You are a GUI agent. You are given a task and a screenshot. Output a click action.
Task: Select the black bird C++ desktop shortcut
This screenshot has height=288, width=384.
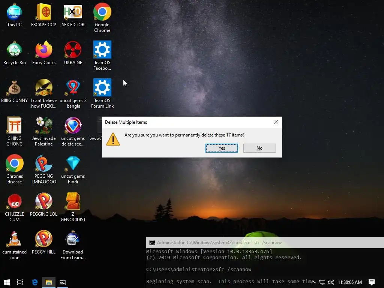(x=43, y=93)
